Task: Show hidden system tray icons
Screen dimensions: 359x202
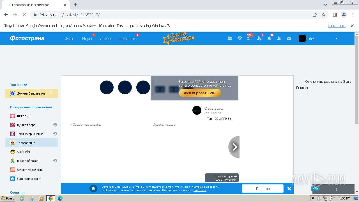Action: pyautogui.click(x=313, y=198)
